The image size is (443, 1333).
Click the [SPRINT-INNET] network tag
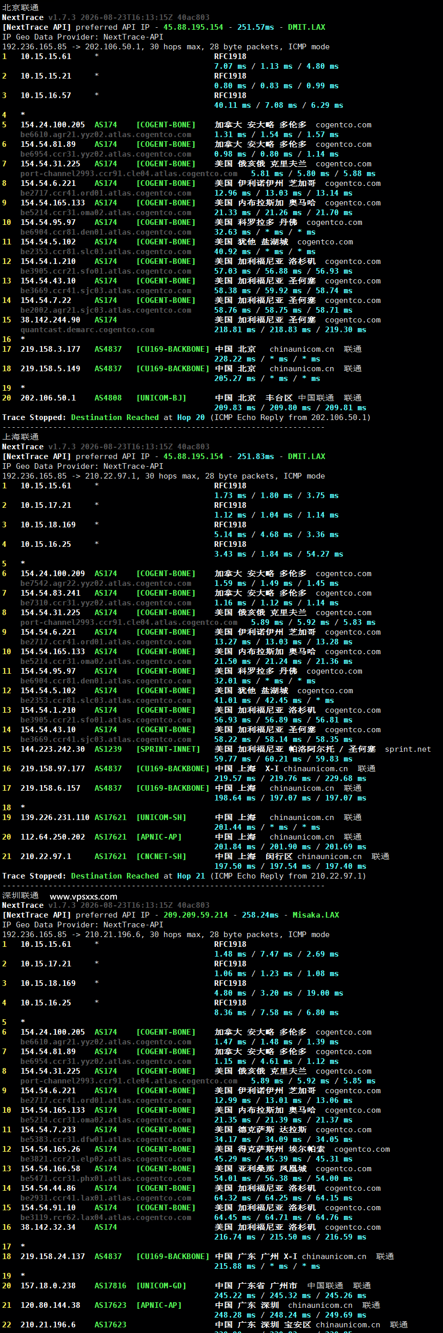[x=168, y=749]
